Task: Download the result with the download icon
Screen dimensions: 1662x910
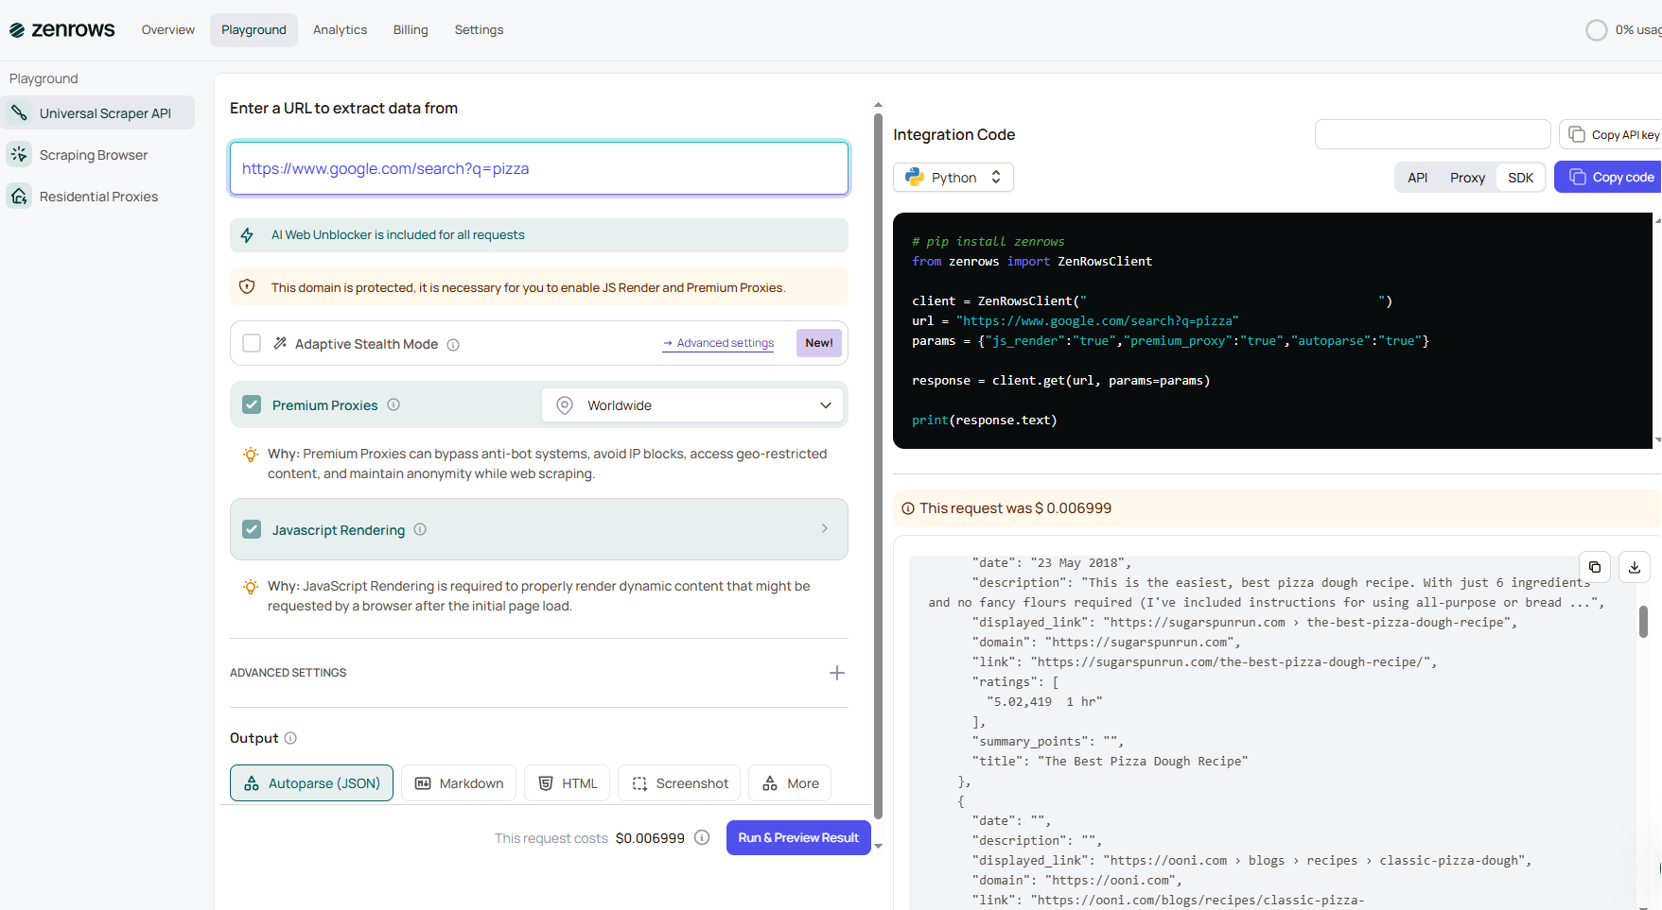Action: point(1634,567)
